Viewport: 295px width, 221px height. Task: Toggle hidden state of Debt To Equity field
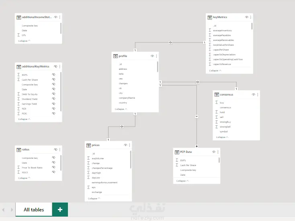coord(53,94)
